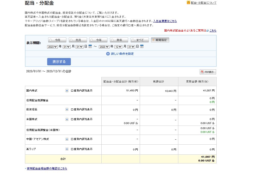Expand 投資信託 account breakdown plus icon

click(x=67, y=109)
